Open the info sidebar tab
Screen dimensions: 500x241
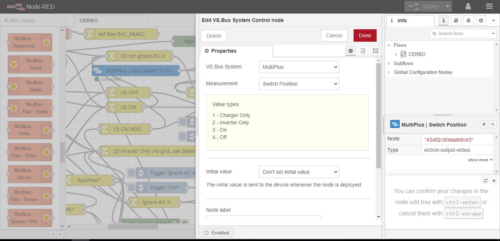click(410, 20)
